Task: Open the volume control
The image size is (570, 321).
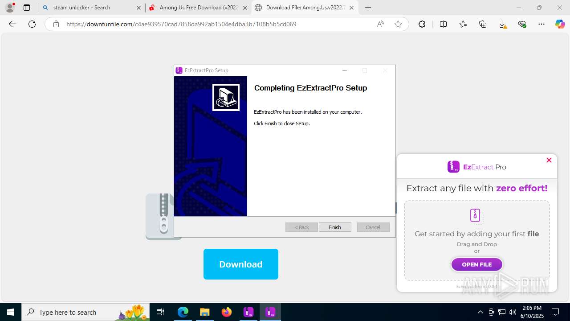Action: click(x=513, y=312)
